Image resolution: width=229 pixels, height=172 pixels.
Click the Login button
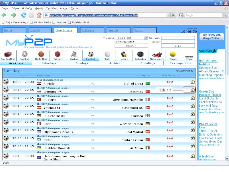[x=178, y=46]
